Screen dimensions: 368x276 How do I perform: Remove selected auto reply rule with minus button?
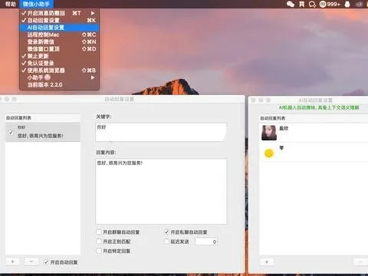[31, 261]
